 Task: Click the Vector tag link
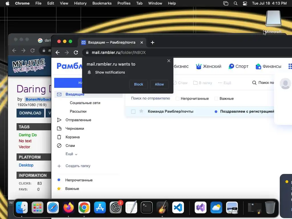pyautogui.click(x=25, y=147)
